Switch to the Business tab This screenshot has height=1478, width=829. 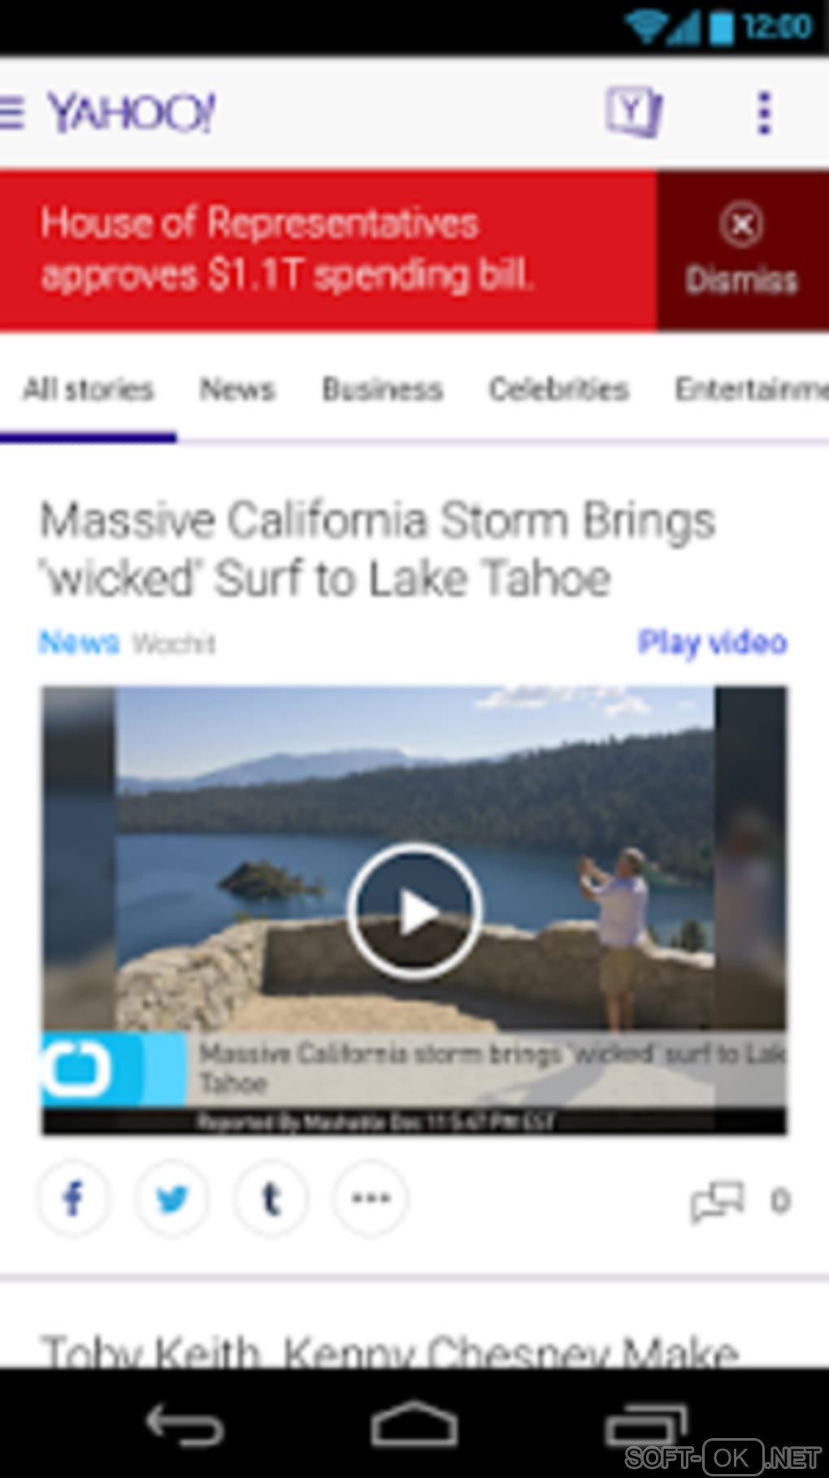[383, 389]
